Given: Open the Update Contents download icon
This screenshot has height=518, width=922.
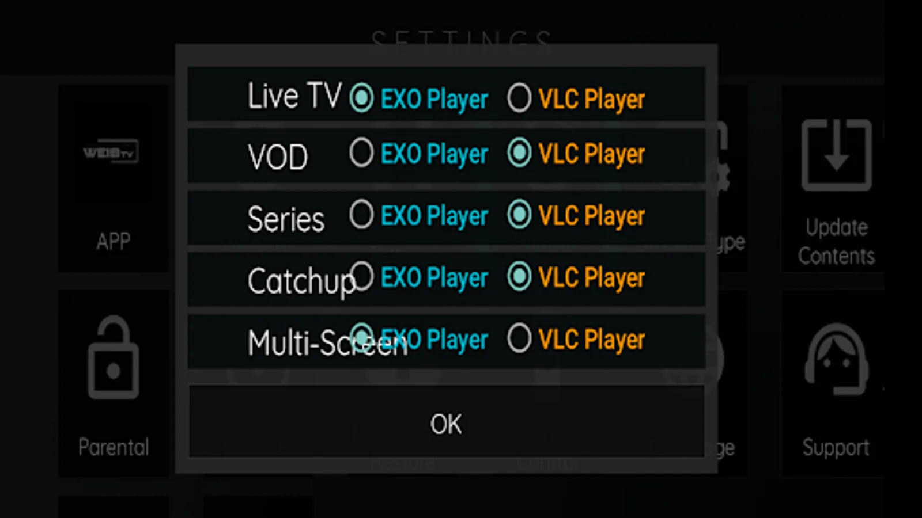Looking at the screenshot, I should point(837,155).
